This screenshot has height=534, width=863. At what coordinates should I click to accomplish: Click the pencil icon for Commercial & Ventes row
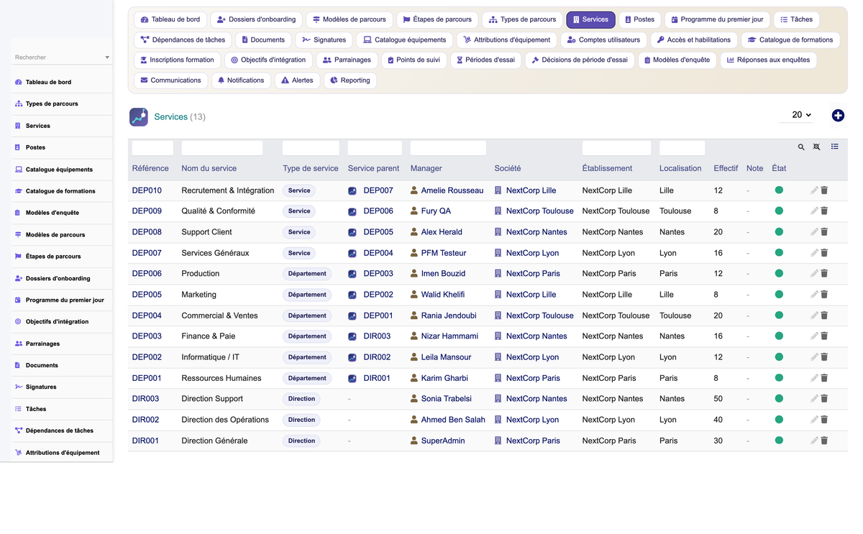click(814, 316)
